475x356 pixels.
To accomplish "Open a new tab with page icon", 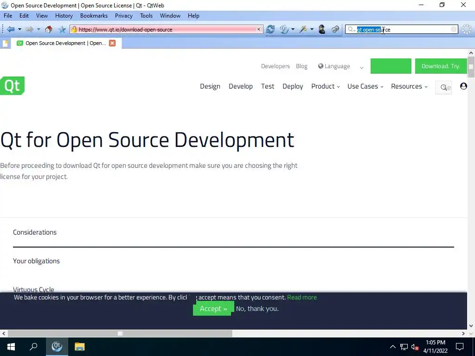I will (5, 43).
